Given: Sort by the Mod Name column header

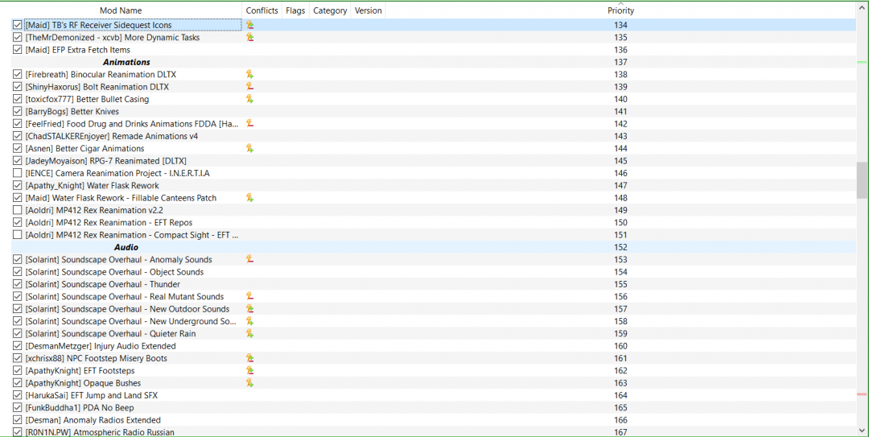Looking at the screenshot, I should coord(121,10).
